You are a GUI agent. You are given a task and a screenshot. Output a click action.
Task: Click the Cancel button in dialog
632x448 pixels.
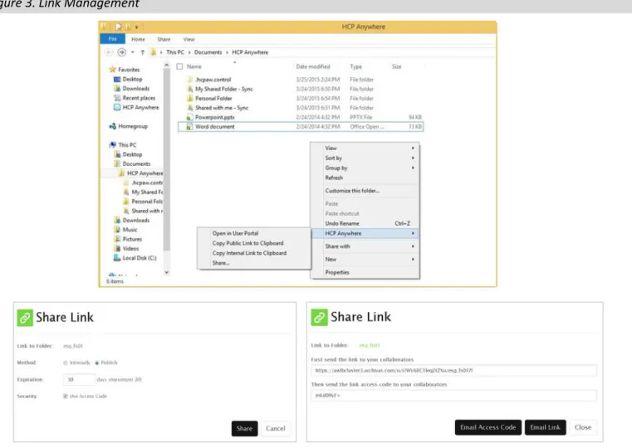pyautogui.click(x=275, y=429)
